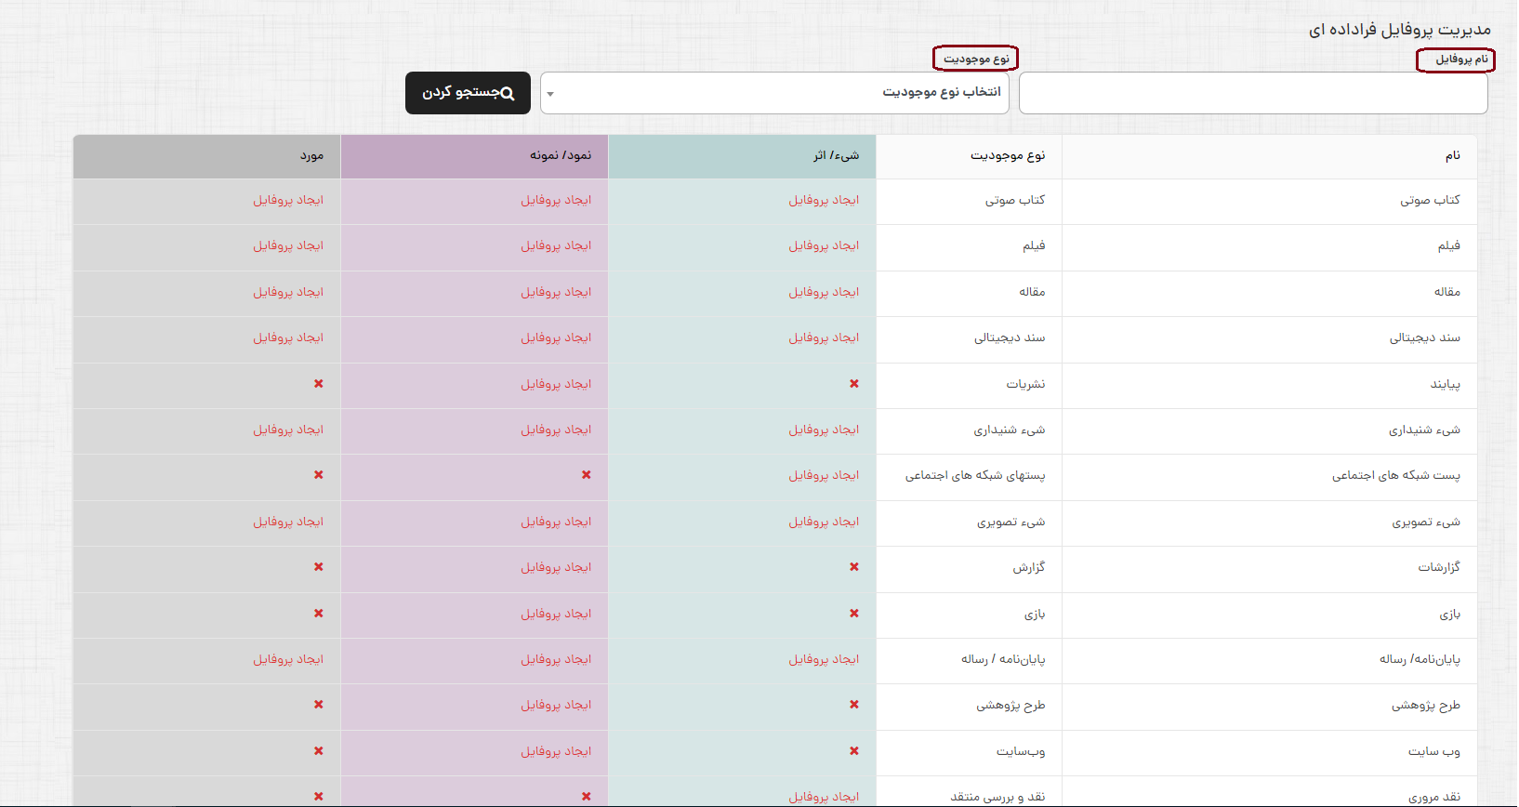Click the نمود/ نمونه column header
The image size is (1519, 807).
click(x=561, y=156)
